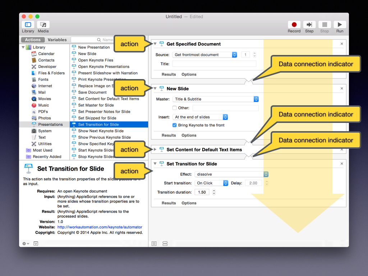
Task: Uncheck Bring Keynote to the front
Action: (175, 125)
